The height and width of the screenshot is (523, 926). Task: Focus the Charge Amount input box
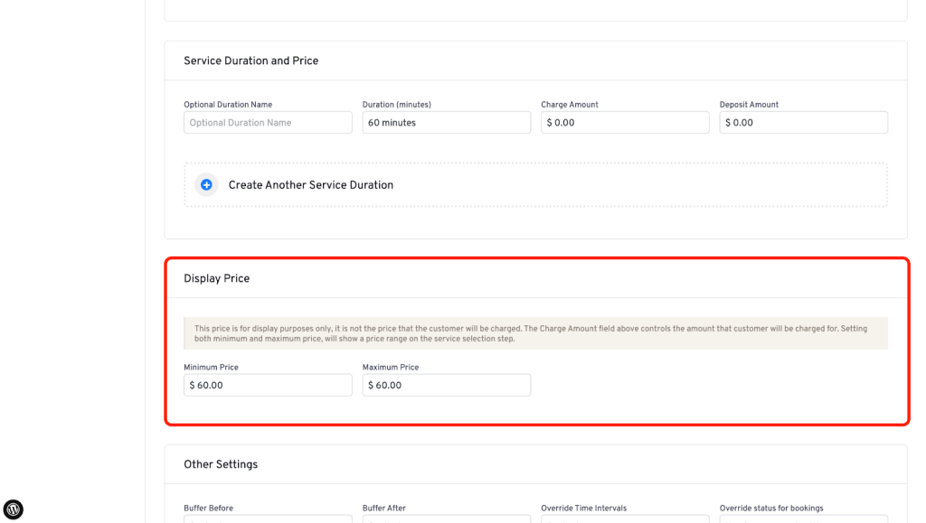coord(624,123)
